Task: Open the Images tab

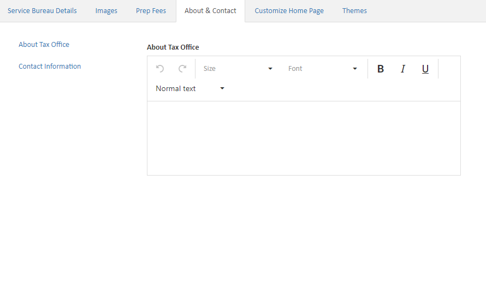Action: [x=106, y=11]
